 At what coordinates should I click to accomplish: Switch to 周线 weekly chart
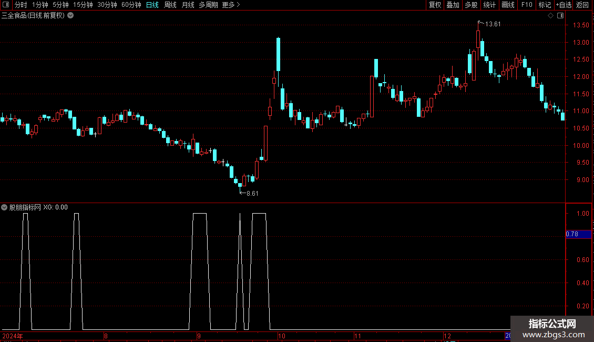pyautogui.click(x=170, y=5)
